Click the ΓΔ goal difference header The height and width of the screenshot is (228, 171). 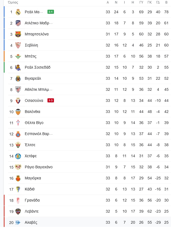[158, 2]
